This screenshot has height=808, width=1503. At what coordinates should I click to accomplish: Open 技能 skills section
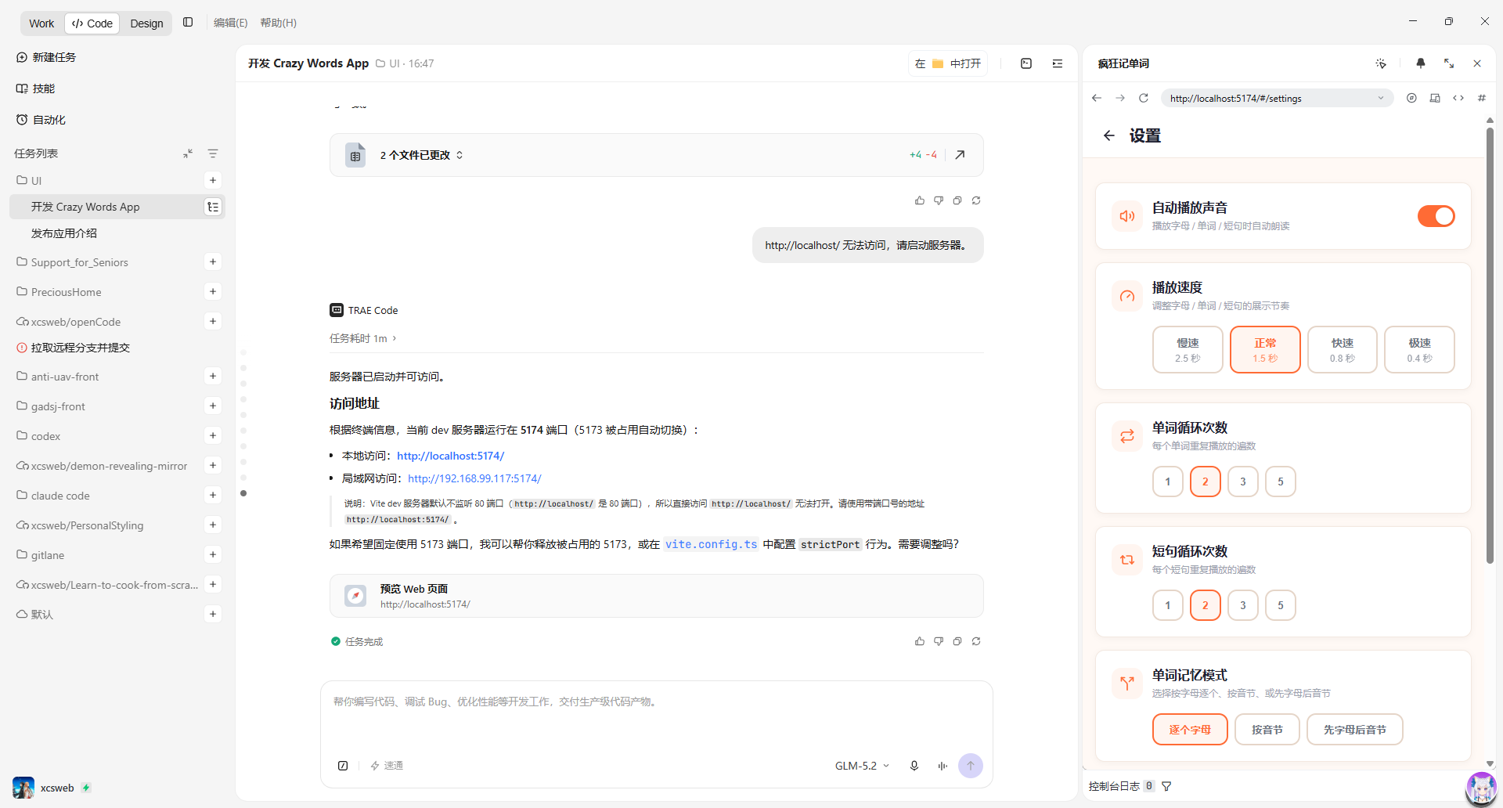point(36,88)
